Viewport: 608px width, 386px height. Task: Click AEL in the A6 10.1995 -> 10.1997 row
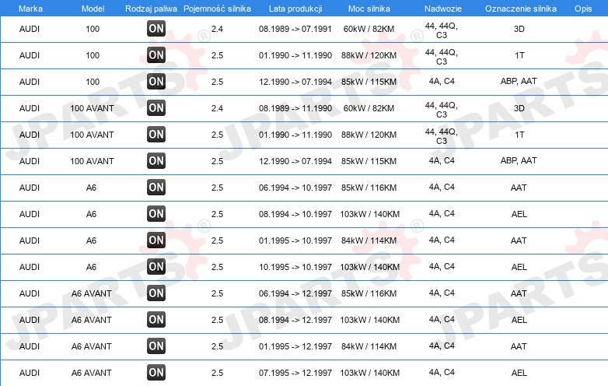pyautogui.click(x=519, y=267)
